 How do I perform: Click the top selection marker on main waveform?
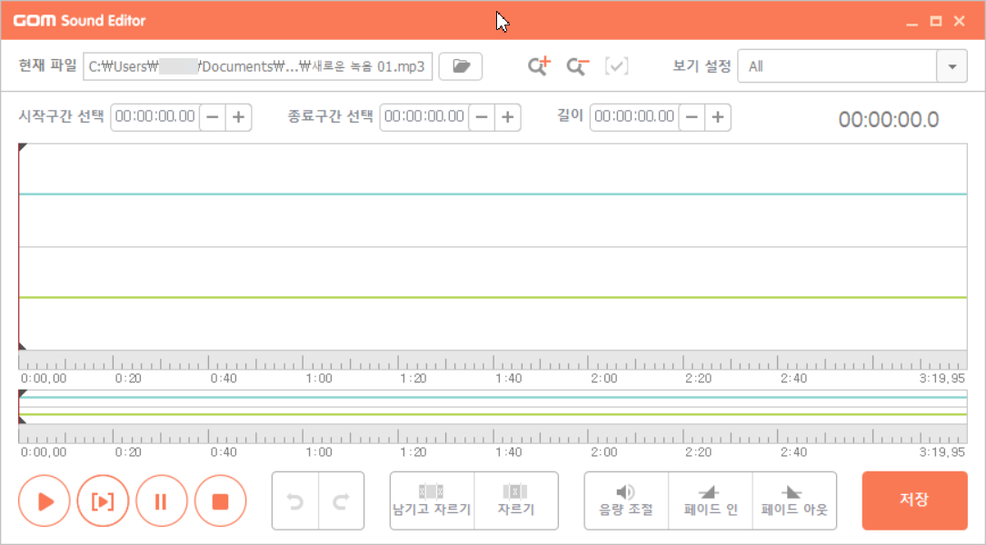[22, 148]
